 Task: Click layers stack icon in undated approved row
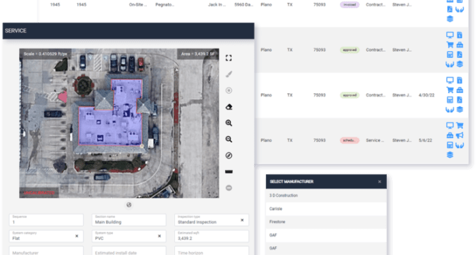tap(460, 65)
